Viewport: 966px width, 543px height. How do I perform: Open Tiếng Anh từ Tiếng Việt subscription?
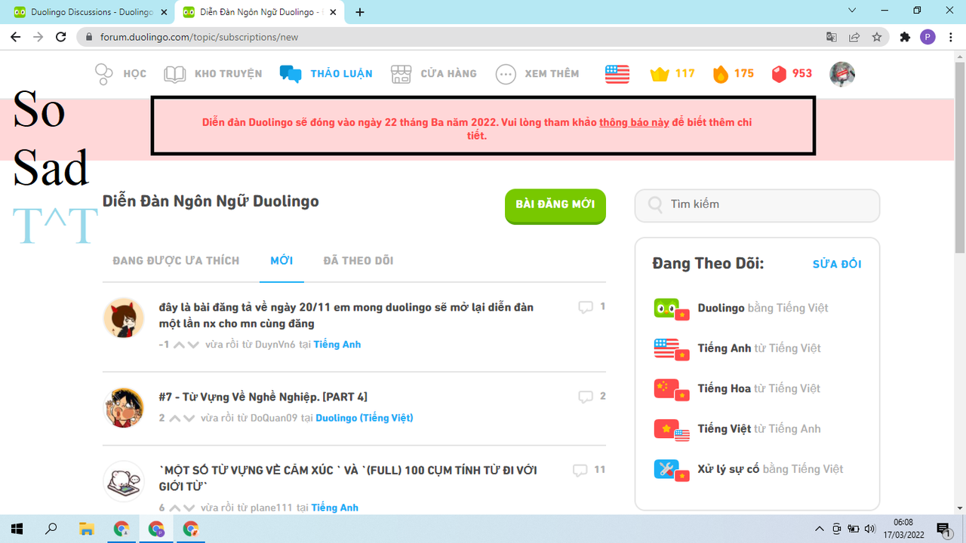(x=759, y=348)
